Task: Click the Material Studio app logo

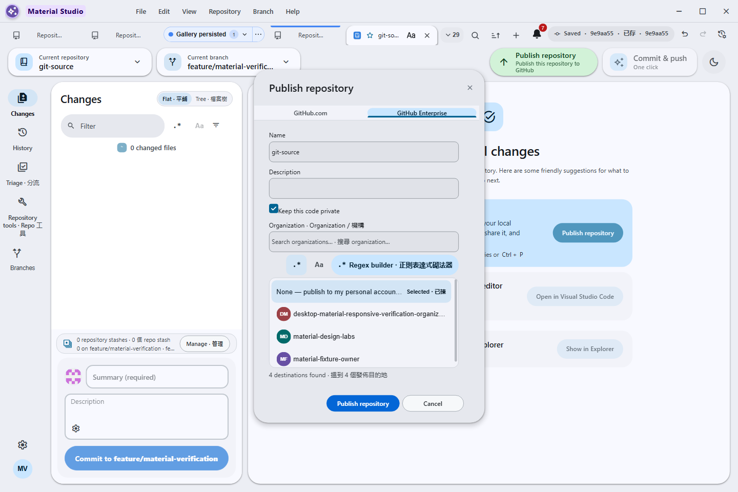Action: point(12,11)
